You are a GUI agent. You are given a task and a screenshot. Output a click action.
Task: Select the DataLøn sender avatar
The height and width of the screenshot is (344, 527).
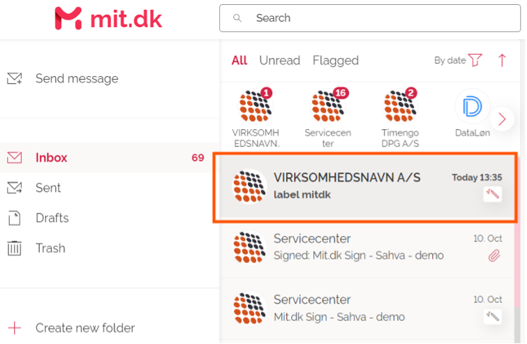(473, 108)
